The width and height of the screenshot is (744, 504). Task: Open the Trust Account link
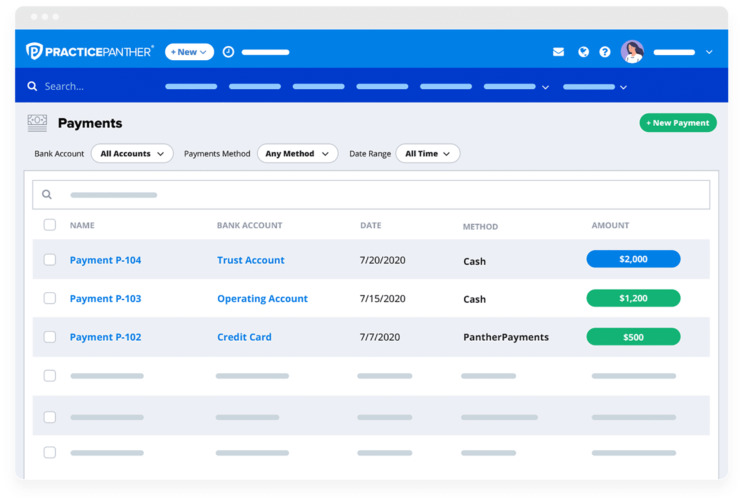pos(251,260)
